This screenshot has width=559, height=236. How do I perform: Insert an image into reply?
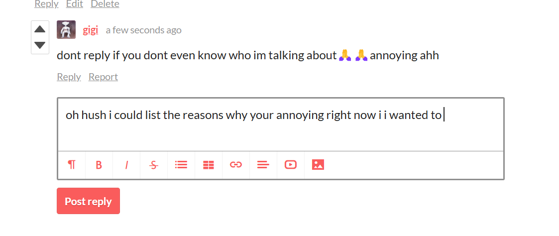(x=318, y=165)
